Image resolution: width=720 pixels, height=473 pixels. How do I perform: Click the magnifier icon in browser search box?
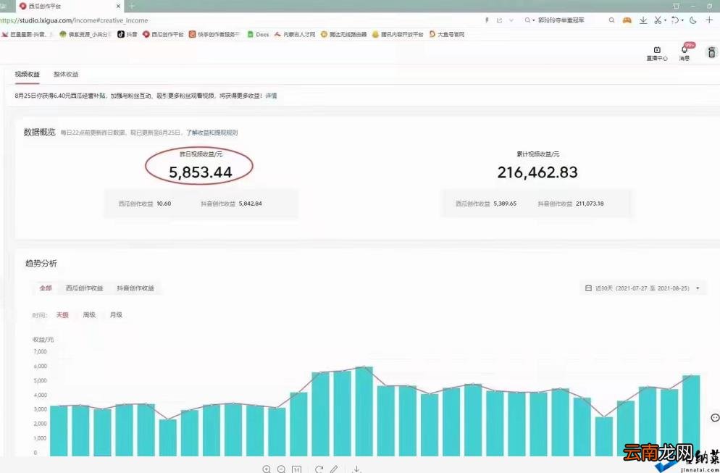point(612,20)
